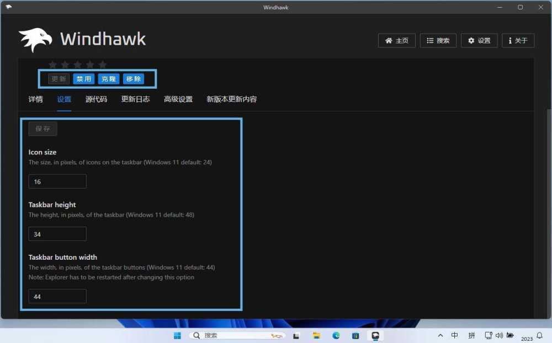Viewport: 552px width, 343px height.
Task: Remove the mod with 移除
Action: [134, 78]
